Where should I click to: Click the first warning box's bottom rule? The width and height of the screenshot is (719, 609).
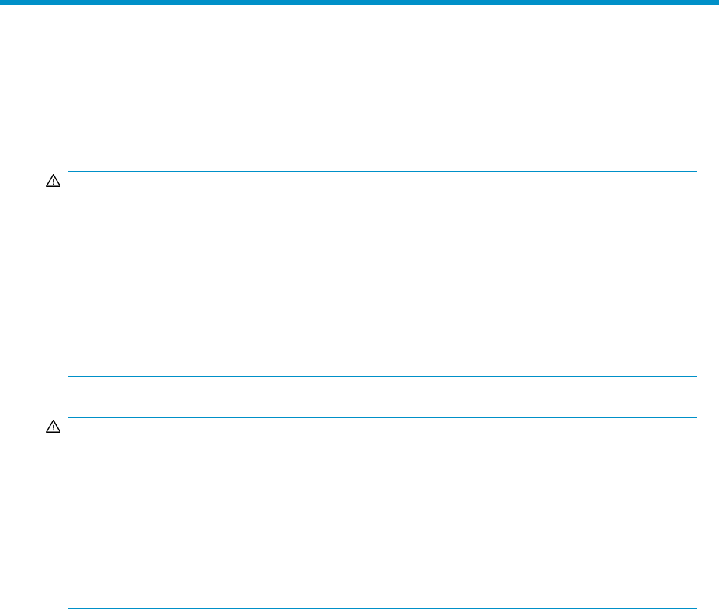click(x=382, y=376)
